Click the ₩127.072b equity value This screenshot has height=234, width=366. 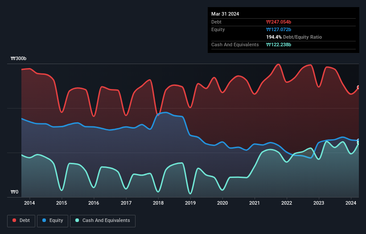click(x=279, y=29)
